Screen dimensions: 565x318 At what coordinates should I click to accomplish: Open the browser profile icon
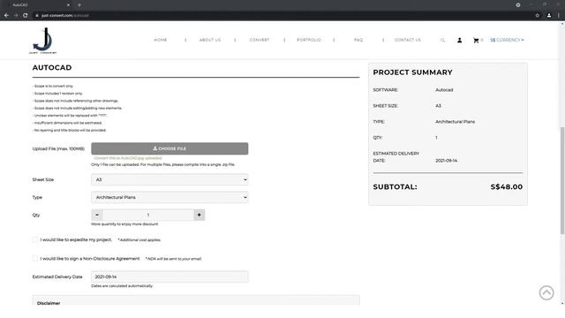549,16
